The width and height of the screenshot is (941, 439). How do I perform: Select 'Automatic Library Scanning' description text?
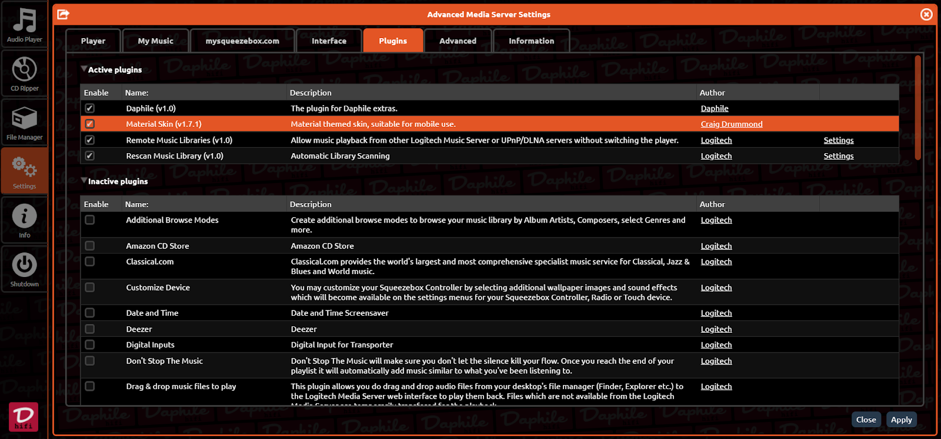point(340,156)
